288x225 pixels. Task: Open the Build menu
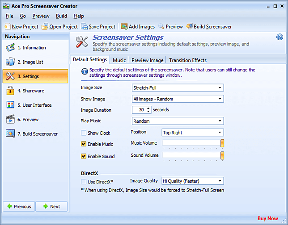[x=62, y=16]
